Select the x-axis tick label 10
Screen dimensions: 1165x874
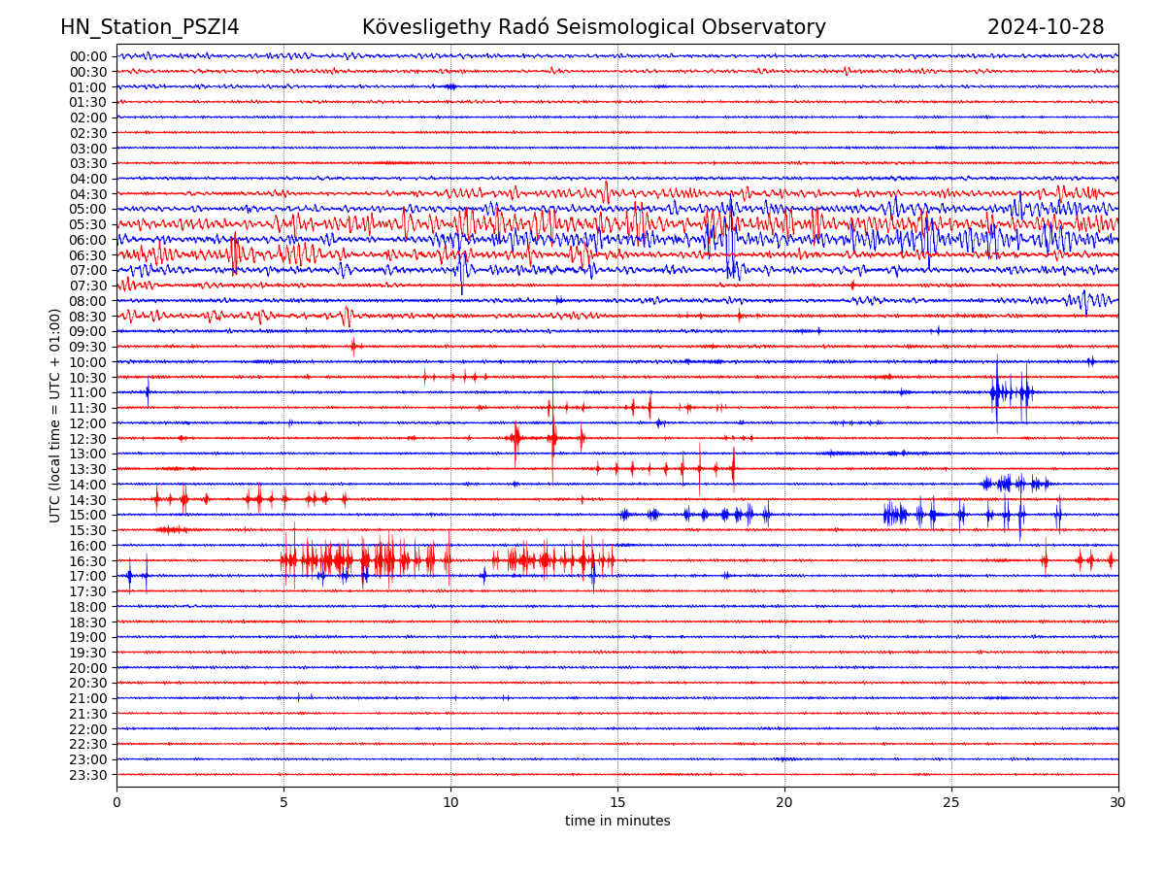click(450, 802)
